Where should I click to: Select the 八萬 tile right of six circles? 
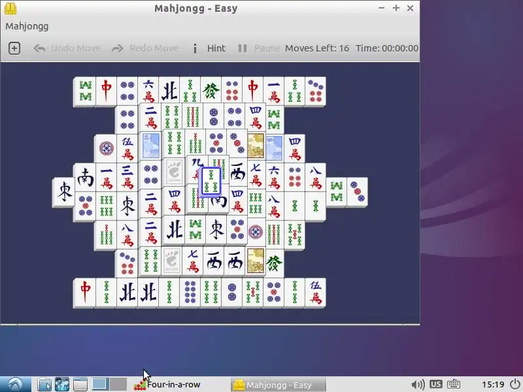point(316,177)
